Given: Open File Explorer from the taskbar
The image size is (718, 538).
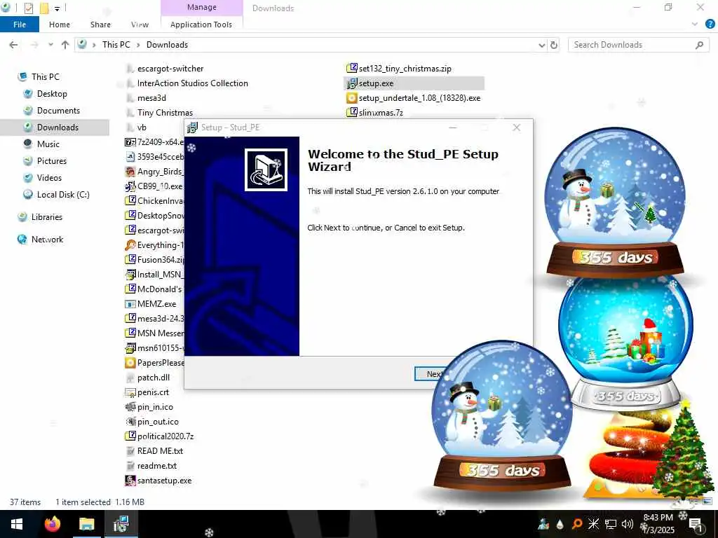Looking at the screenshot, I should point(86,524).
